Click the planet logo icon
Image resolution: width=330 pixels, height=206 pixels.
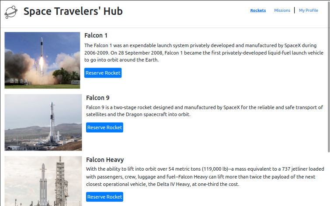pos(11,12)
